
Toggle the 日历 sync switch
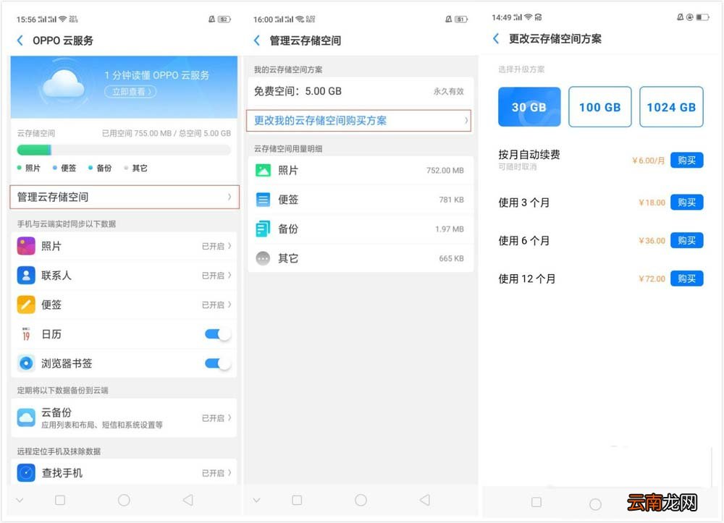click(217, 334)
